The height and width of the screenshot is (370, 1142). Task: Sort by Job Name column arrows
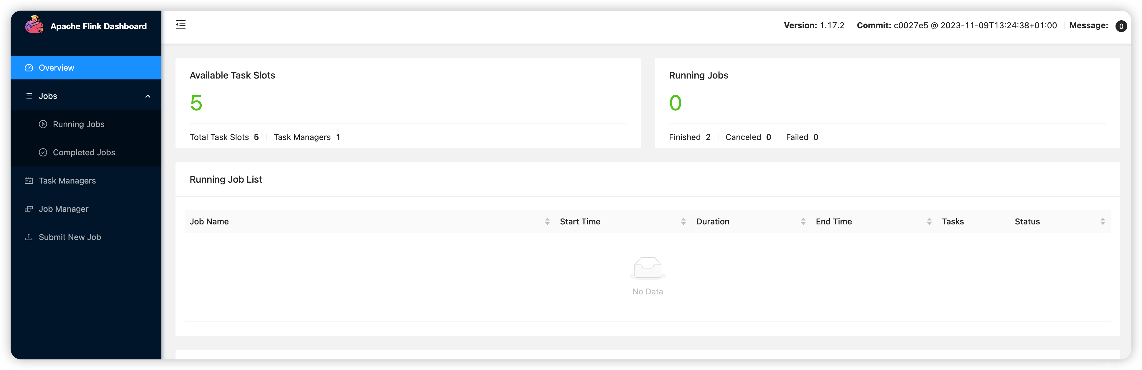547,222
